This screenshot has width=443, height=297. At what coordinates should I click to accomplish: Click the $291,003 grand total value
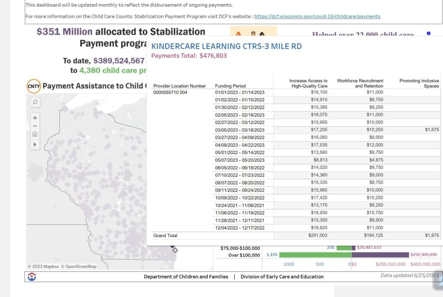click(318, 235)
